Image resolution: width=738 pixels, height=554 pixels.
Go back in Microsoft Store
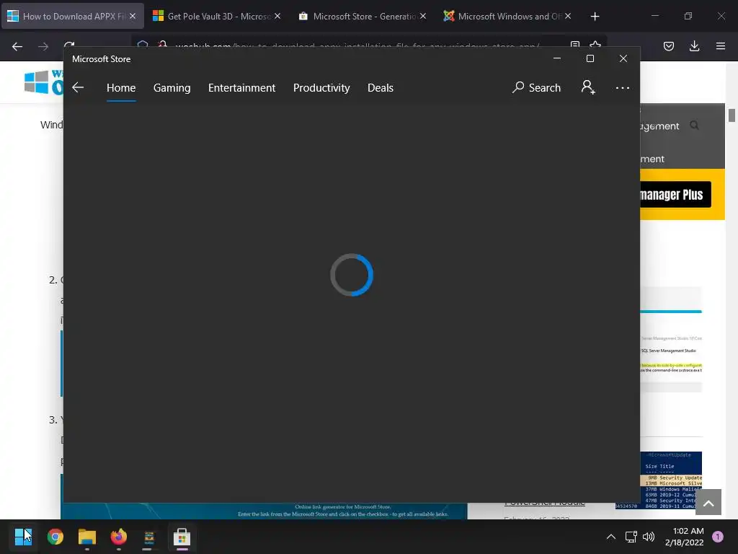tap(78, 87)
